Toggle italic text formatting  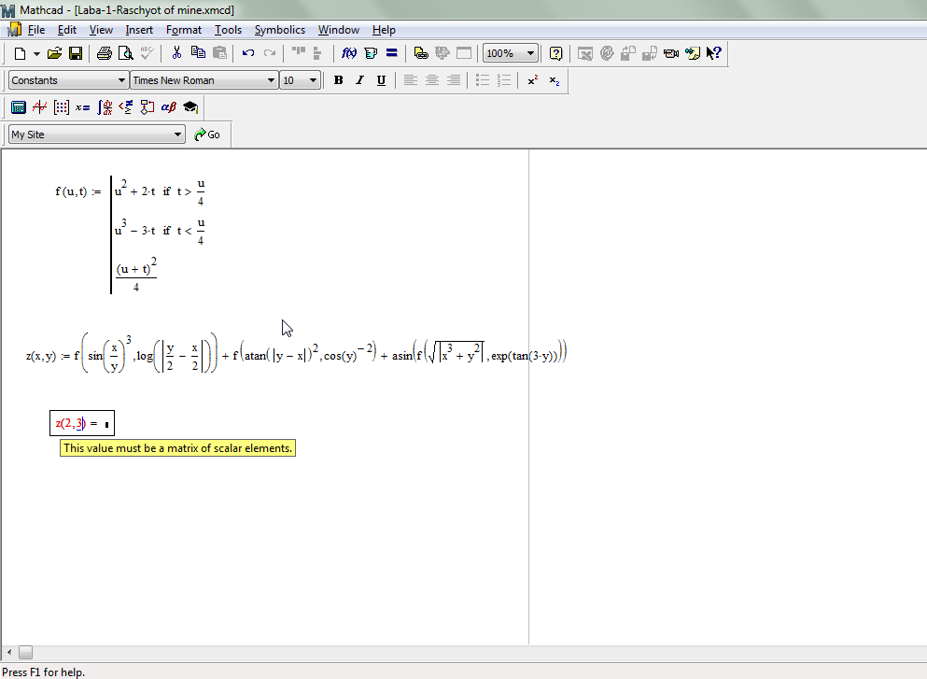[x=359, y=80]
